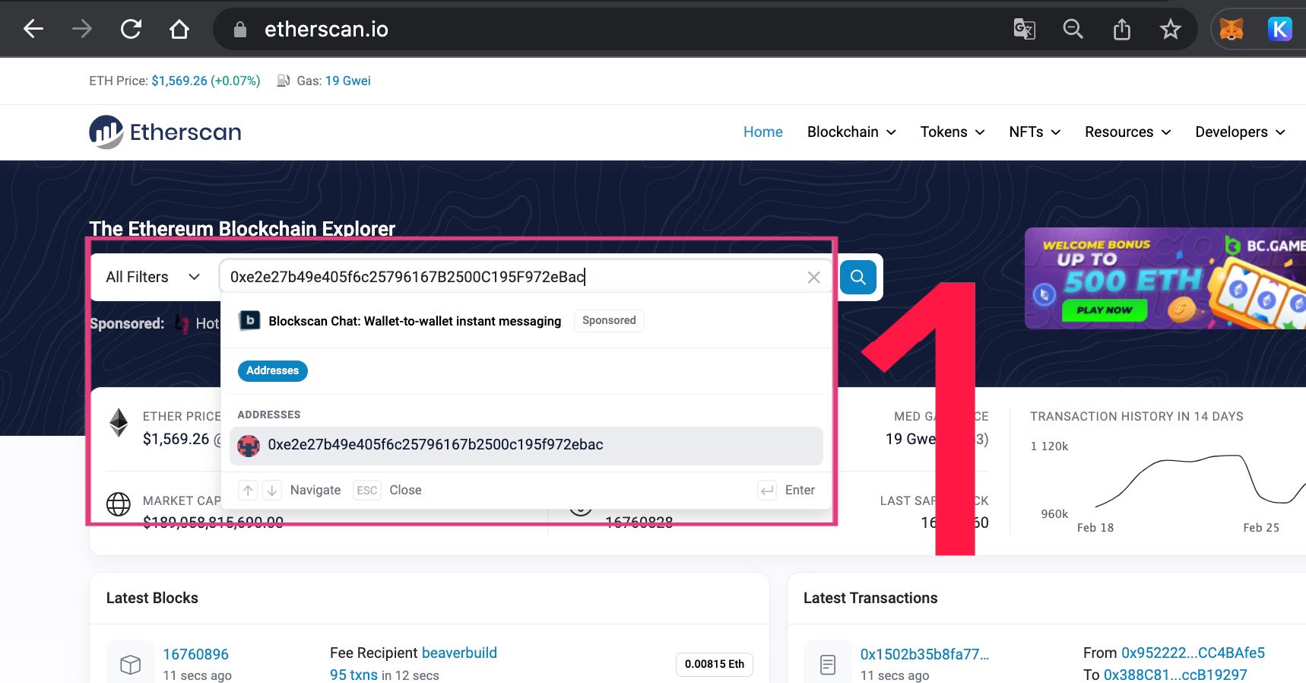Image resolution: width=1306 pixels, height=683 pixels.
Task: Click the Transaction History in 14 Days label
Action: (1136, 417)
